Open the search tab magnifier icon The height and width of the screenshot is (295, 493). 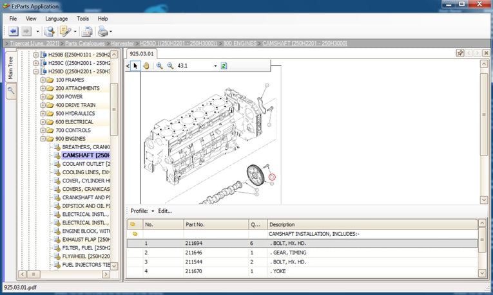click(11, 91)
